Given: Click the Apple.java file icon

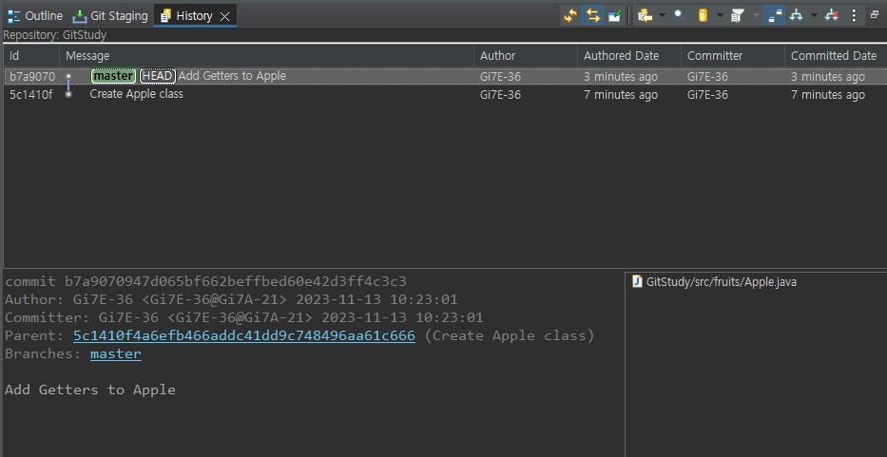Looking at the screenshot, I should [638, 281].
